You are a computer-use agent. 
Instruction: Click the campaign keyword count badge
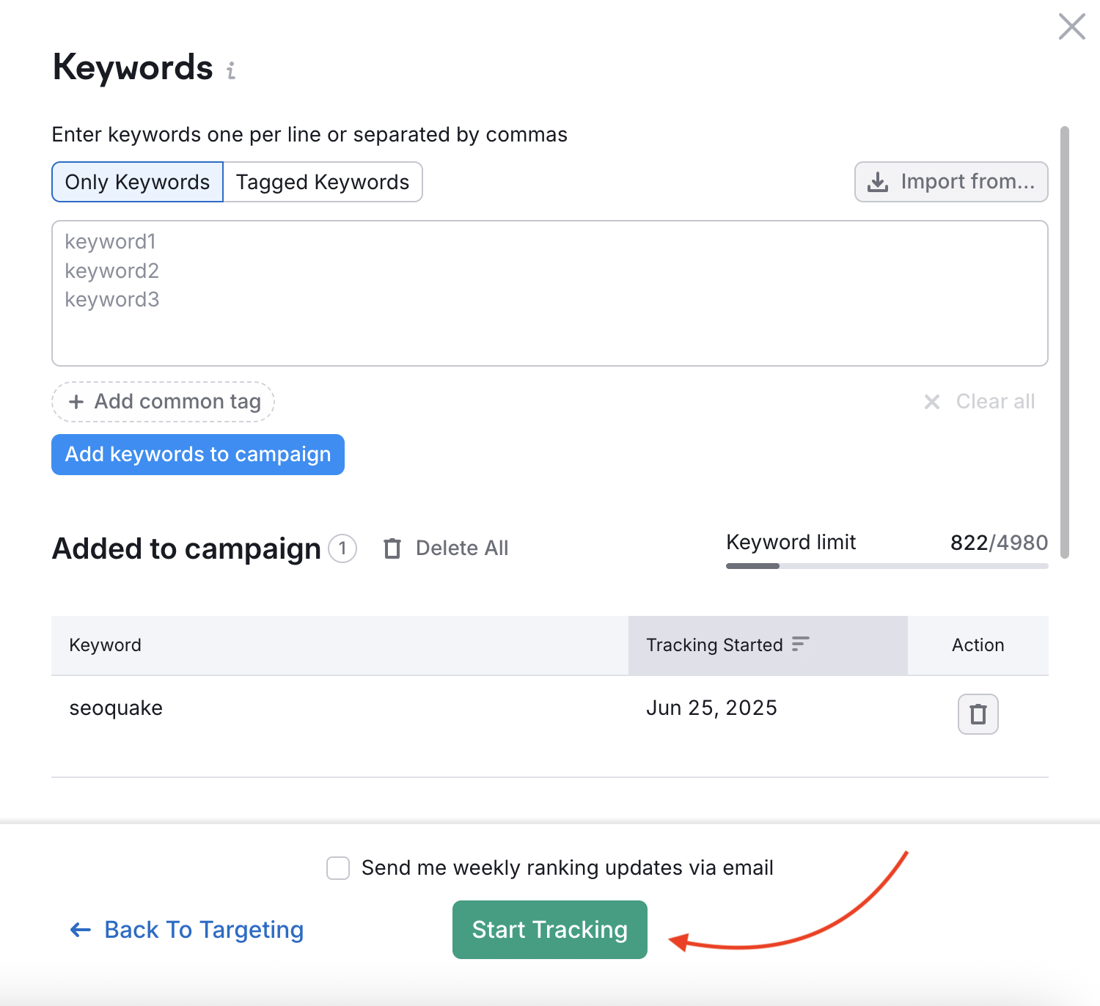pyautogui.click(x=342, y=548)
